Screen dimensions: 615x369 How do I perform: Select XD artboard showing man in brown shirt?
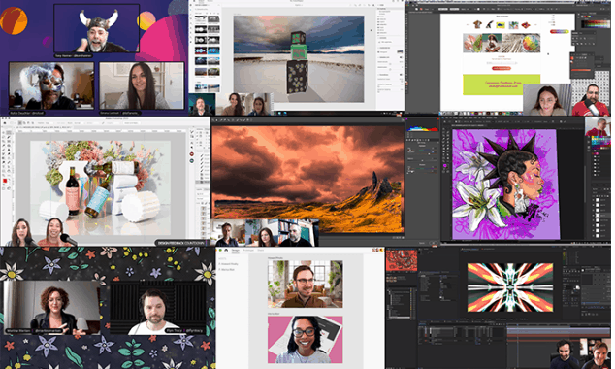[306, 284]
